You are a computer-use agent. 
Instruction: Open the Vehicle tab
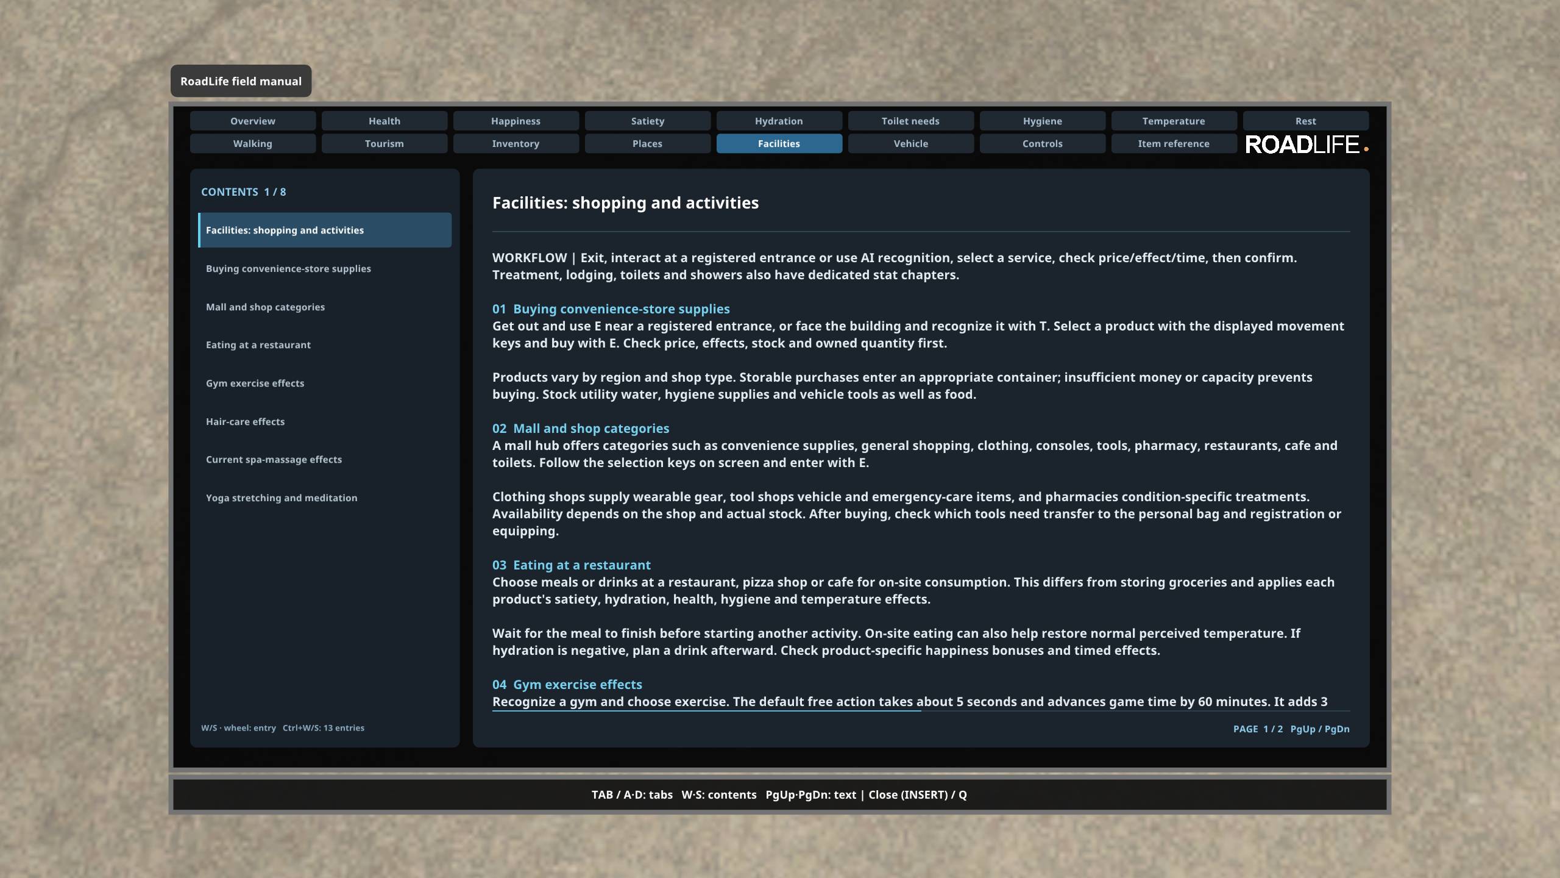coord(911,143)
